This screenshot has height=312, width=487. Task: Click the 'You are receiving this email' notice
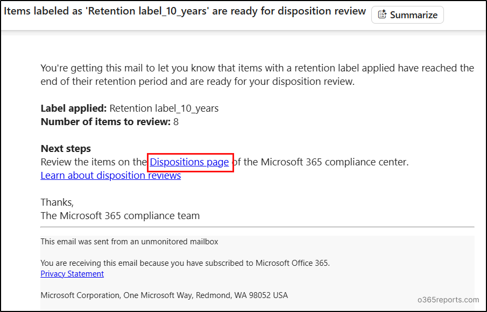point(185,263)
